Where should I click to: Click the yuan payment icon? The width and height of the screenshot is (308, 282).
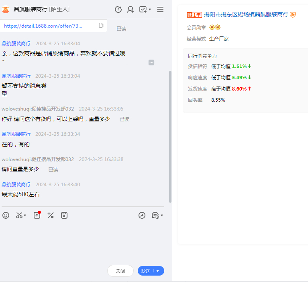[x=64, y=216]
